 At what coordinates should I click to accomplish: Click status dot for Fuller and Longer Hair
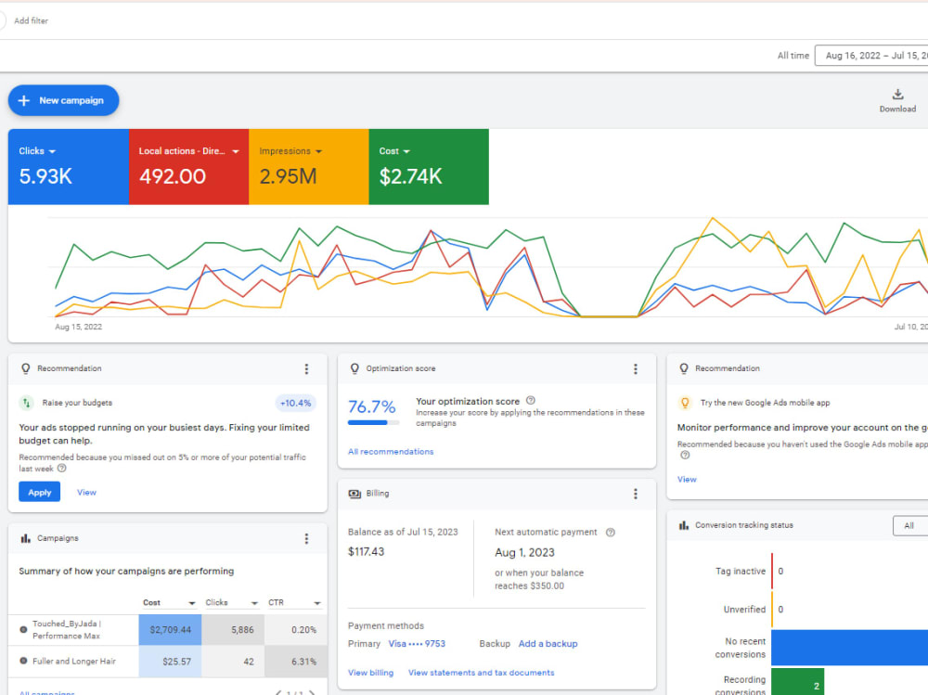click(x=23, y=661)
